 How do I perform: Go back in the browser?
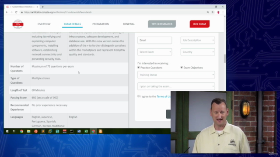7,12
